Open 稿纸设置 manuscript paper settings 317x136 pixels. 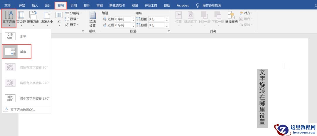coord(92,19)
